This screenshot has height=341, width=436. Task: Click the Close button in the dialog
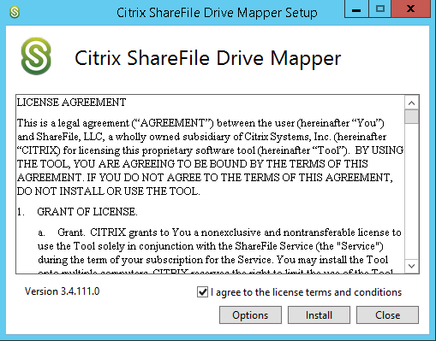[387, 315]
